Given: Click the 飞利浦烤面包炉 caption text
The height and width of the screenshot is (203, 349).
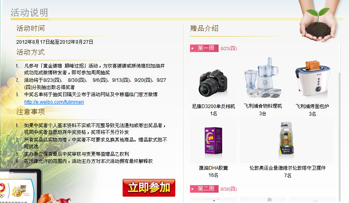Looking at the screenshot, I should pyautogui.click(x=312, y=106).
